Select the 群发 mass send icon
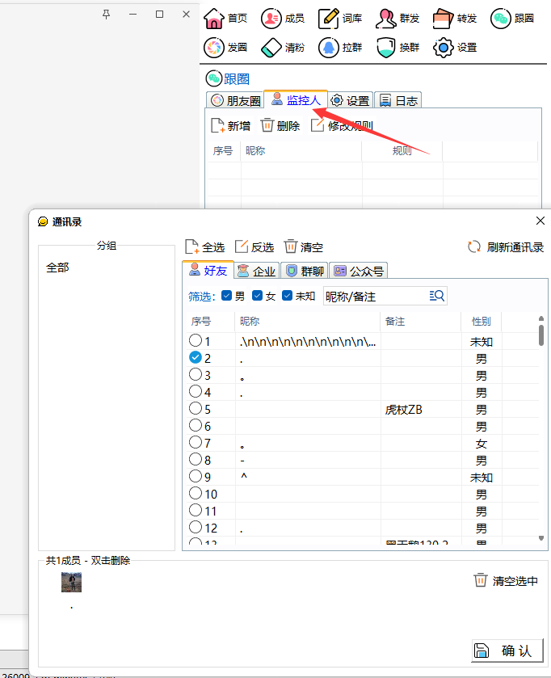The width and height of the screenshot is (551, 678). click(x=386, y=18)
